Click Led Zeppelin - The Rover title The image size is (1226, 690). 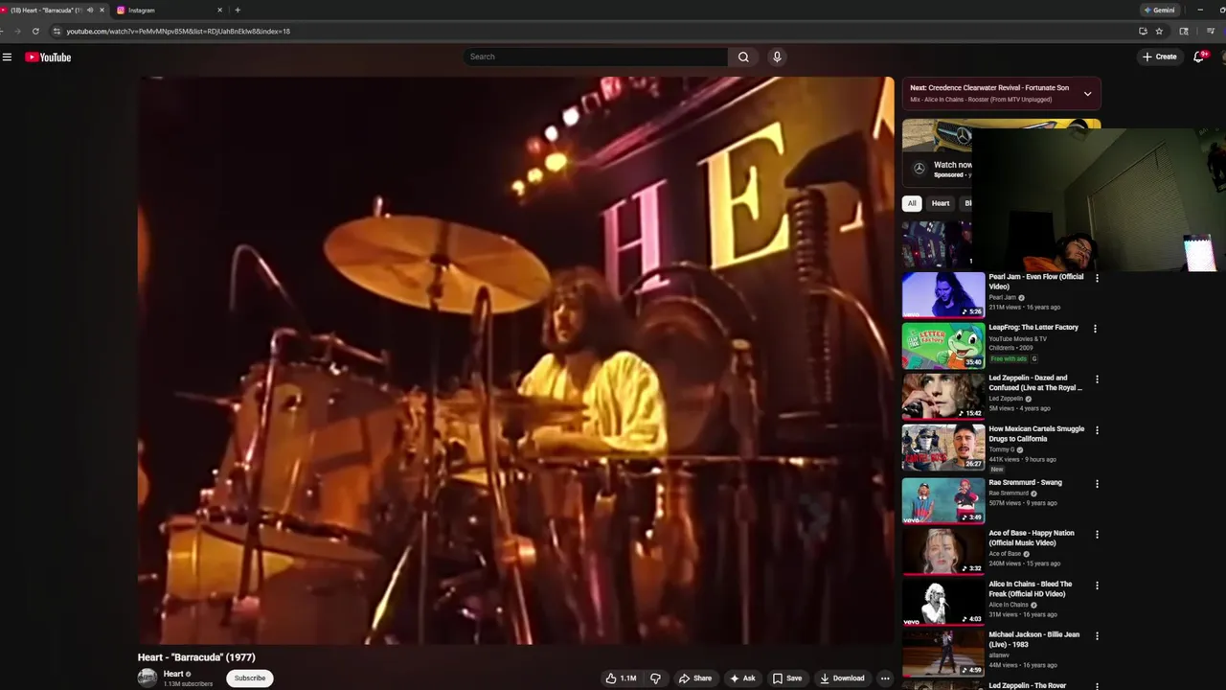tap(1028, 685)
